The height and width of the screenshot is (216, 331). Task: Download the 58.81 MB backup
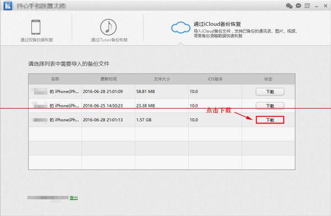[x=270, y=92]
